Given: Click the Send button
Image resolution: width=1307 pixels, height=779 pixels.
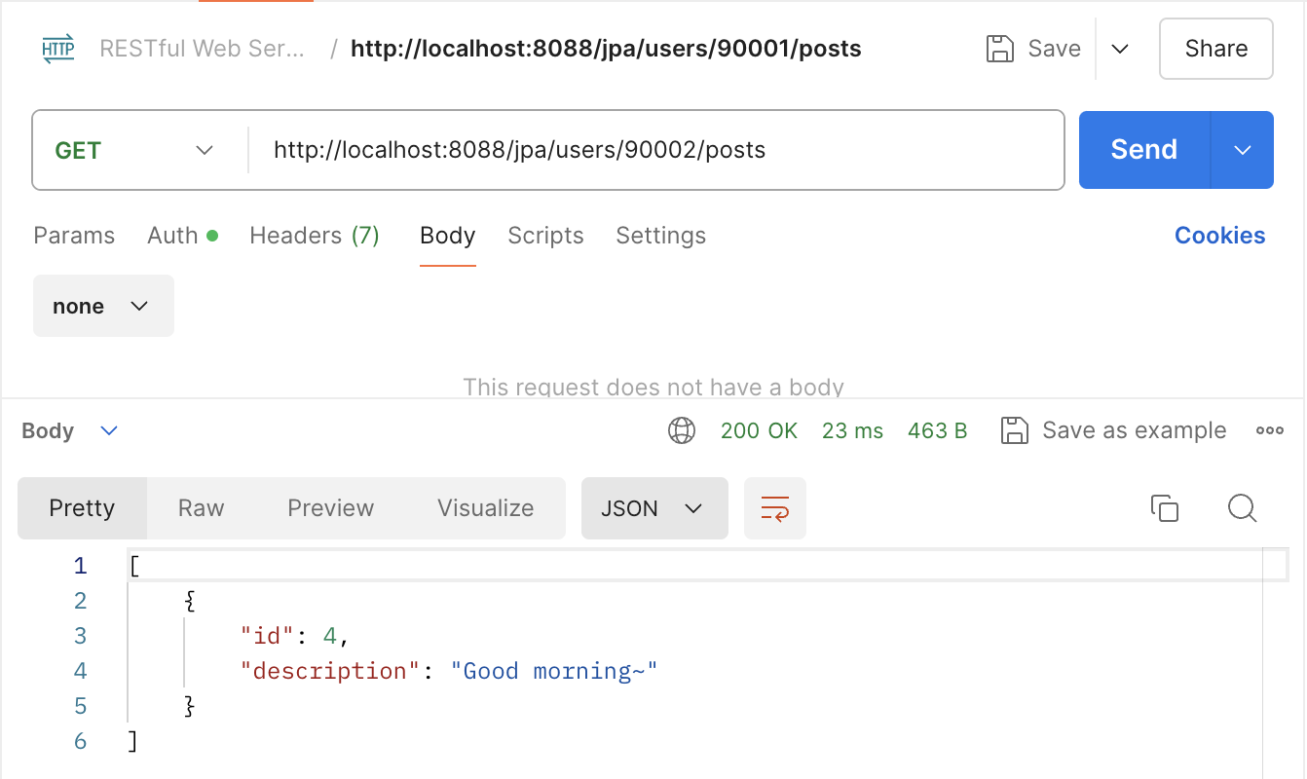Looking at the screenshot, I should 1144,150.
